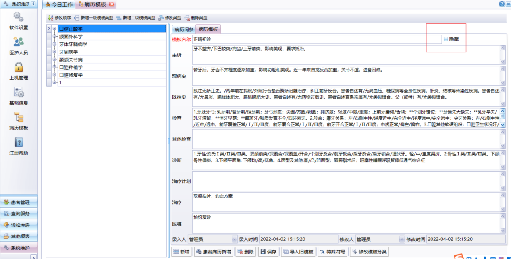The height and width of the screenshot is (259, 511).
Task: Open help question mark icon top right
Action: tap(502, 4)
